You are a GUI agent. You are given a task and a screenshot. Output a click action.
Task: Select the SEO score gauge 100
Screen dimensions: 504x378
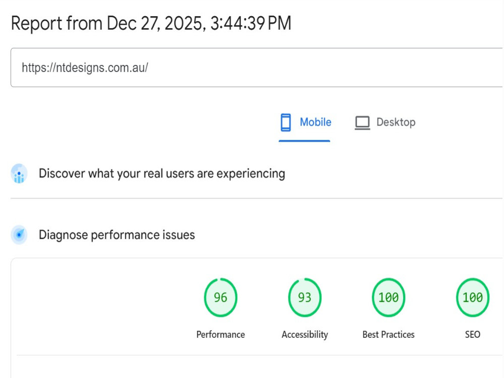473,297
